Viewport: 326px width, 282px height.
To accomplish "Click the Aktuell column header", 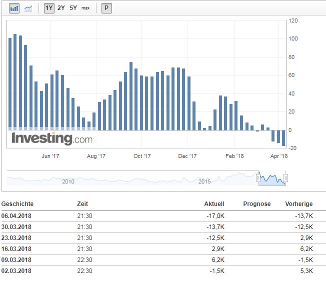I will click(x=214, y=204).
